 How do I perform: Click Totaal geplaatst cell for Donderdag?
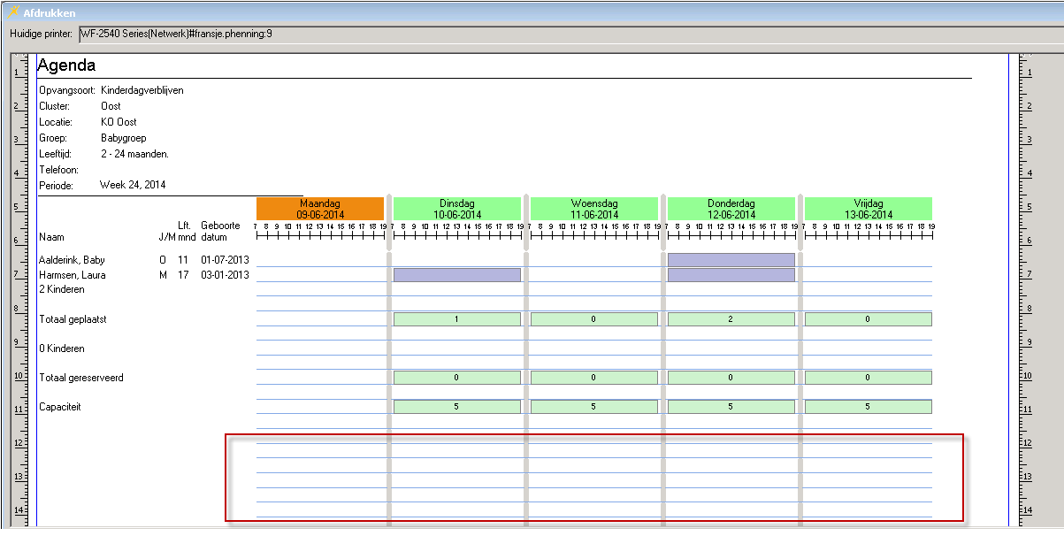pyautogui.click(x=731, y=319)
